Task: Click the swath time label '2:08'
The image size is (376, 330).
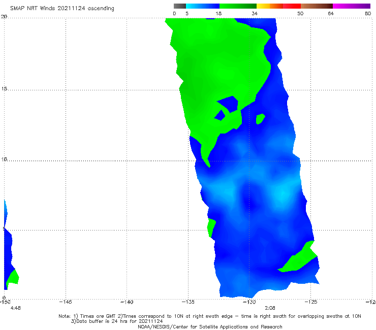Action: pos(270,308)
